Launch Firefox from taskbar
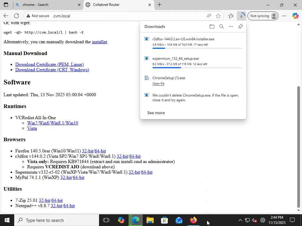Image resolution: width=302 pixels, height=226 pixels. point(193,220)
